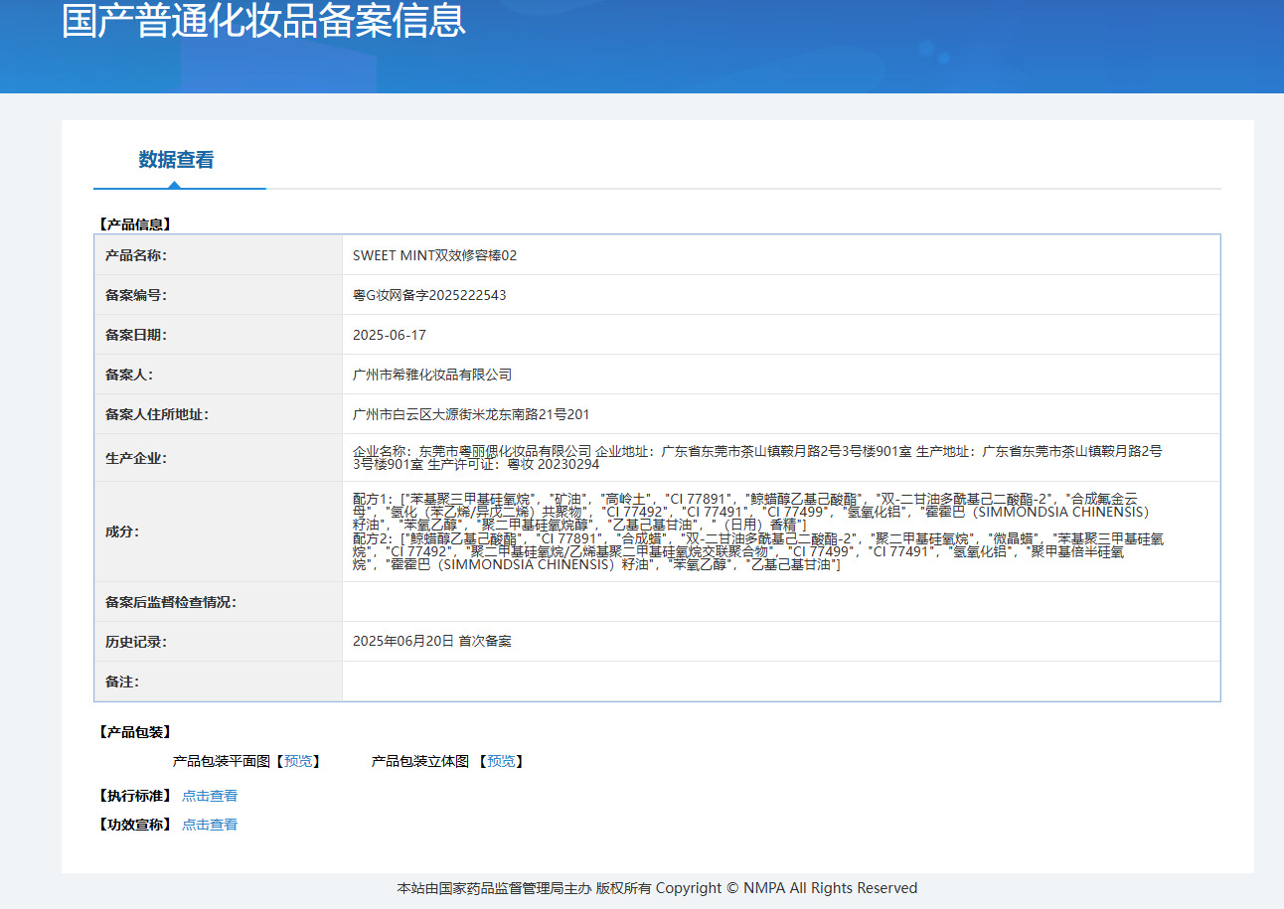Select address 广州市白云区大源街米龙东南路21号201
The image size is (1284, 909).
471,414
